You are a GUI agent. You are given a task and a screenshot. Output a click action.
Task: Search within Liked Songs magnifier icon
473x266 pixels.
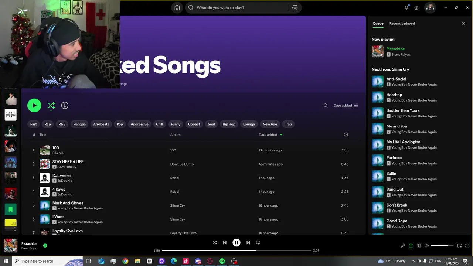[x=326, y=105]
